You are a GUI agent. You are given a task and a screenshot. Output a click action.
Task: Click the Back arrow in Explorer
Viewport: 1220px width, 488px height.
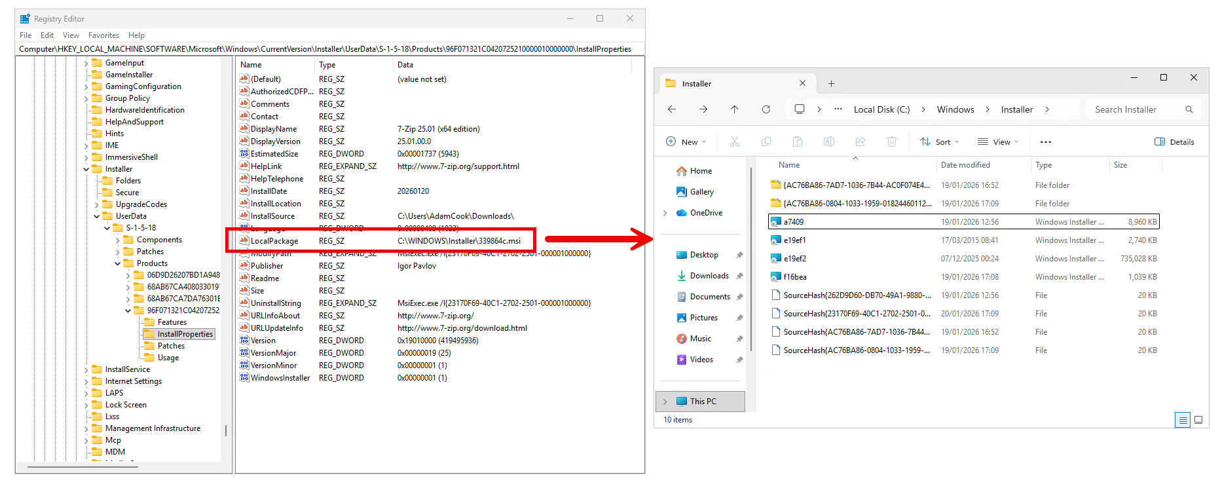pyautogui.click(x=672, y=109)
